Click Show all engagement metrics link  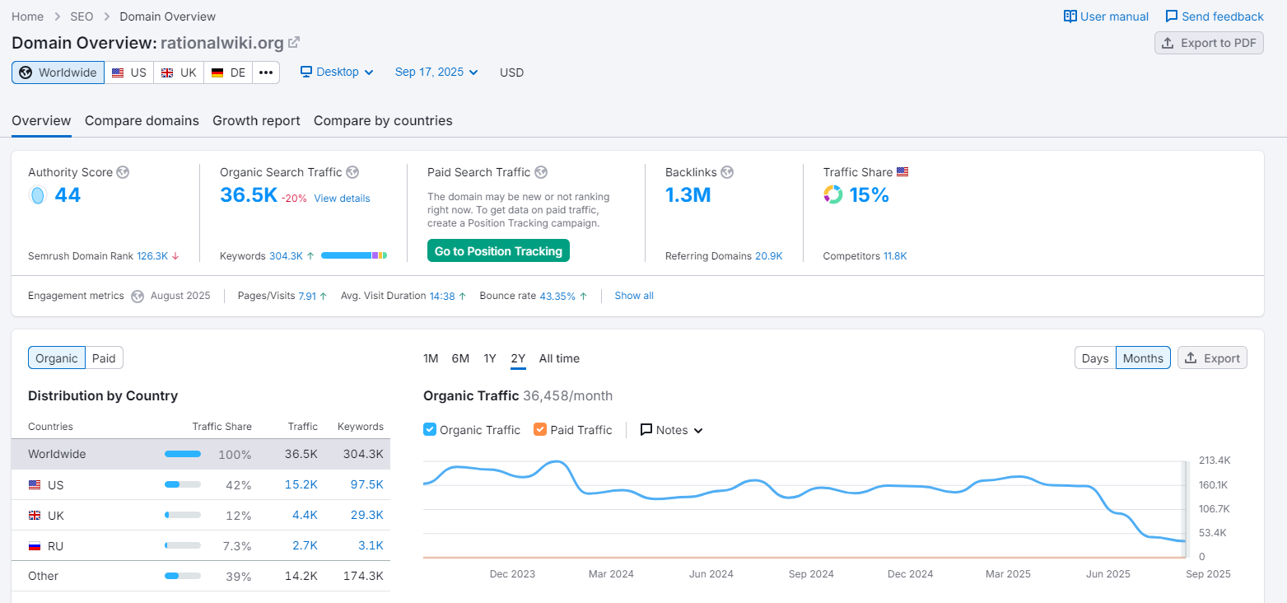tap(634, 296)
